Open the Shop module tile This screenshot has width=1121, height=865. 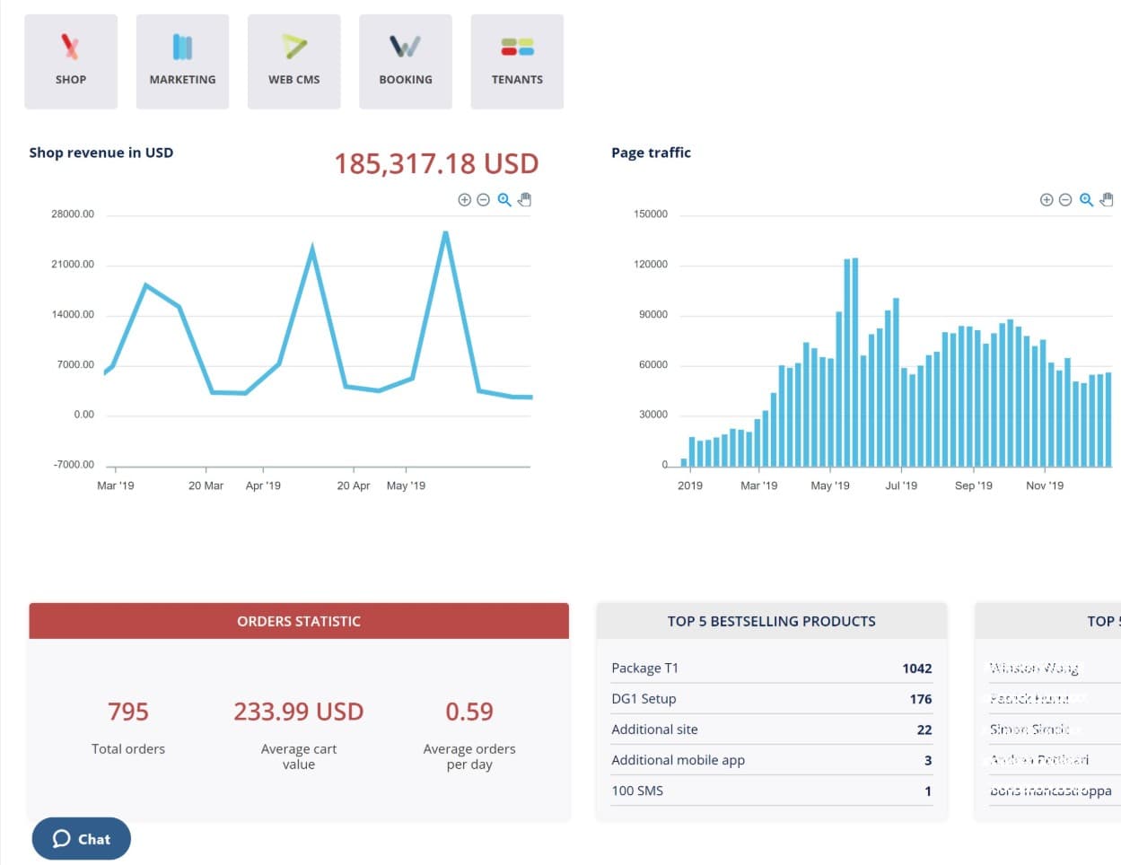[71, 62]
